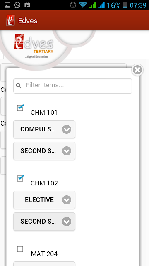149x266 pixels.
Task: Open SECOND S... dropdown under CHM 102
Action: point(44,222)
